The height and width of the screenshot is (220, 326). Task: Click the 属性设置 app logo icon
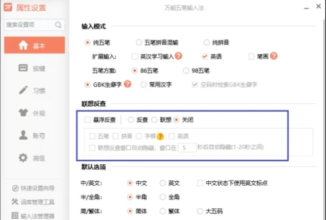click(8, 7)
